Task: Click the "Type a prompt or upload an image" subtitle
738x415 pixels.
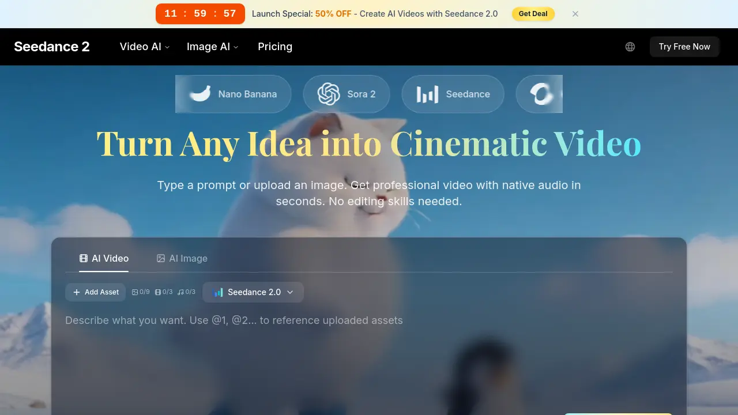Action: point(369,193)
